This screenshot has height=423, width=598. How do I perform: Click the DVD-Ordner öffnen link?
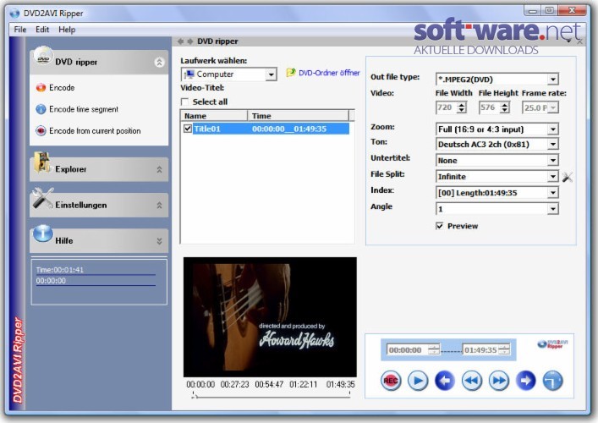tap(329, 73)
